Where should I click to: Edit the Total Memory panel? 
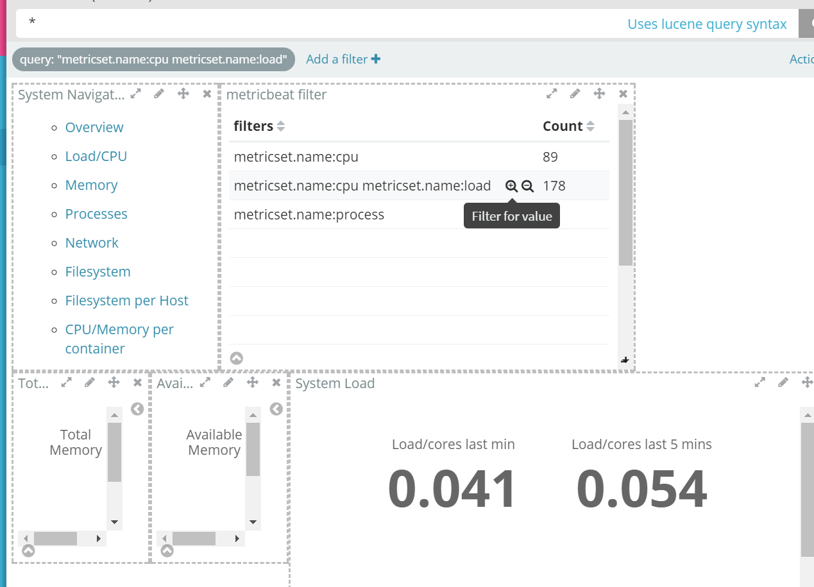90,382
